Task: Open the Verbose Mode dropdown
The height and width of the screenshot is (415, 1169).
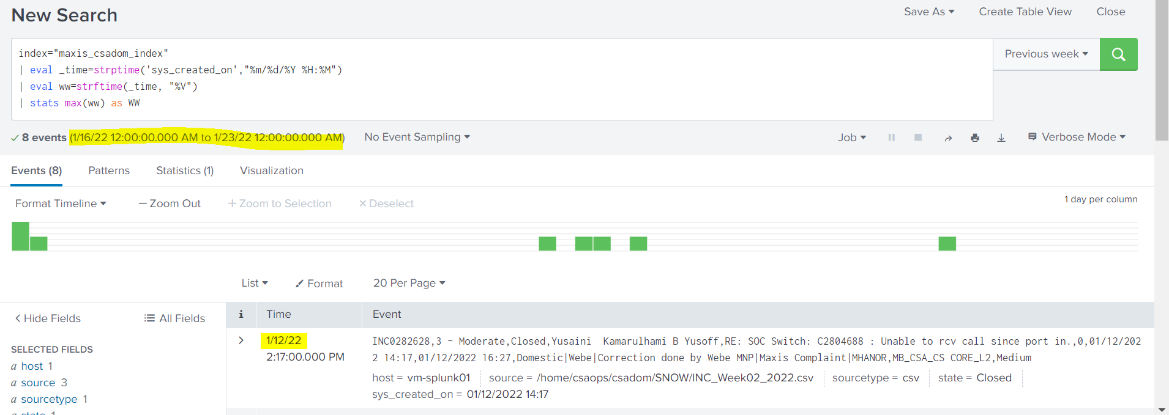Action: [1077, 137]
